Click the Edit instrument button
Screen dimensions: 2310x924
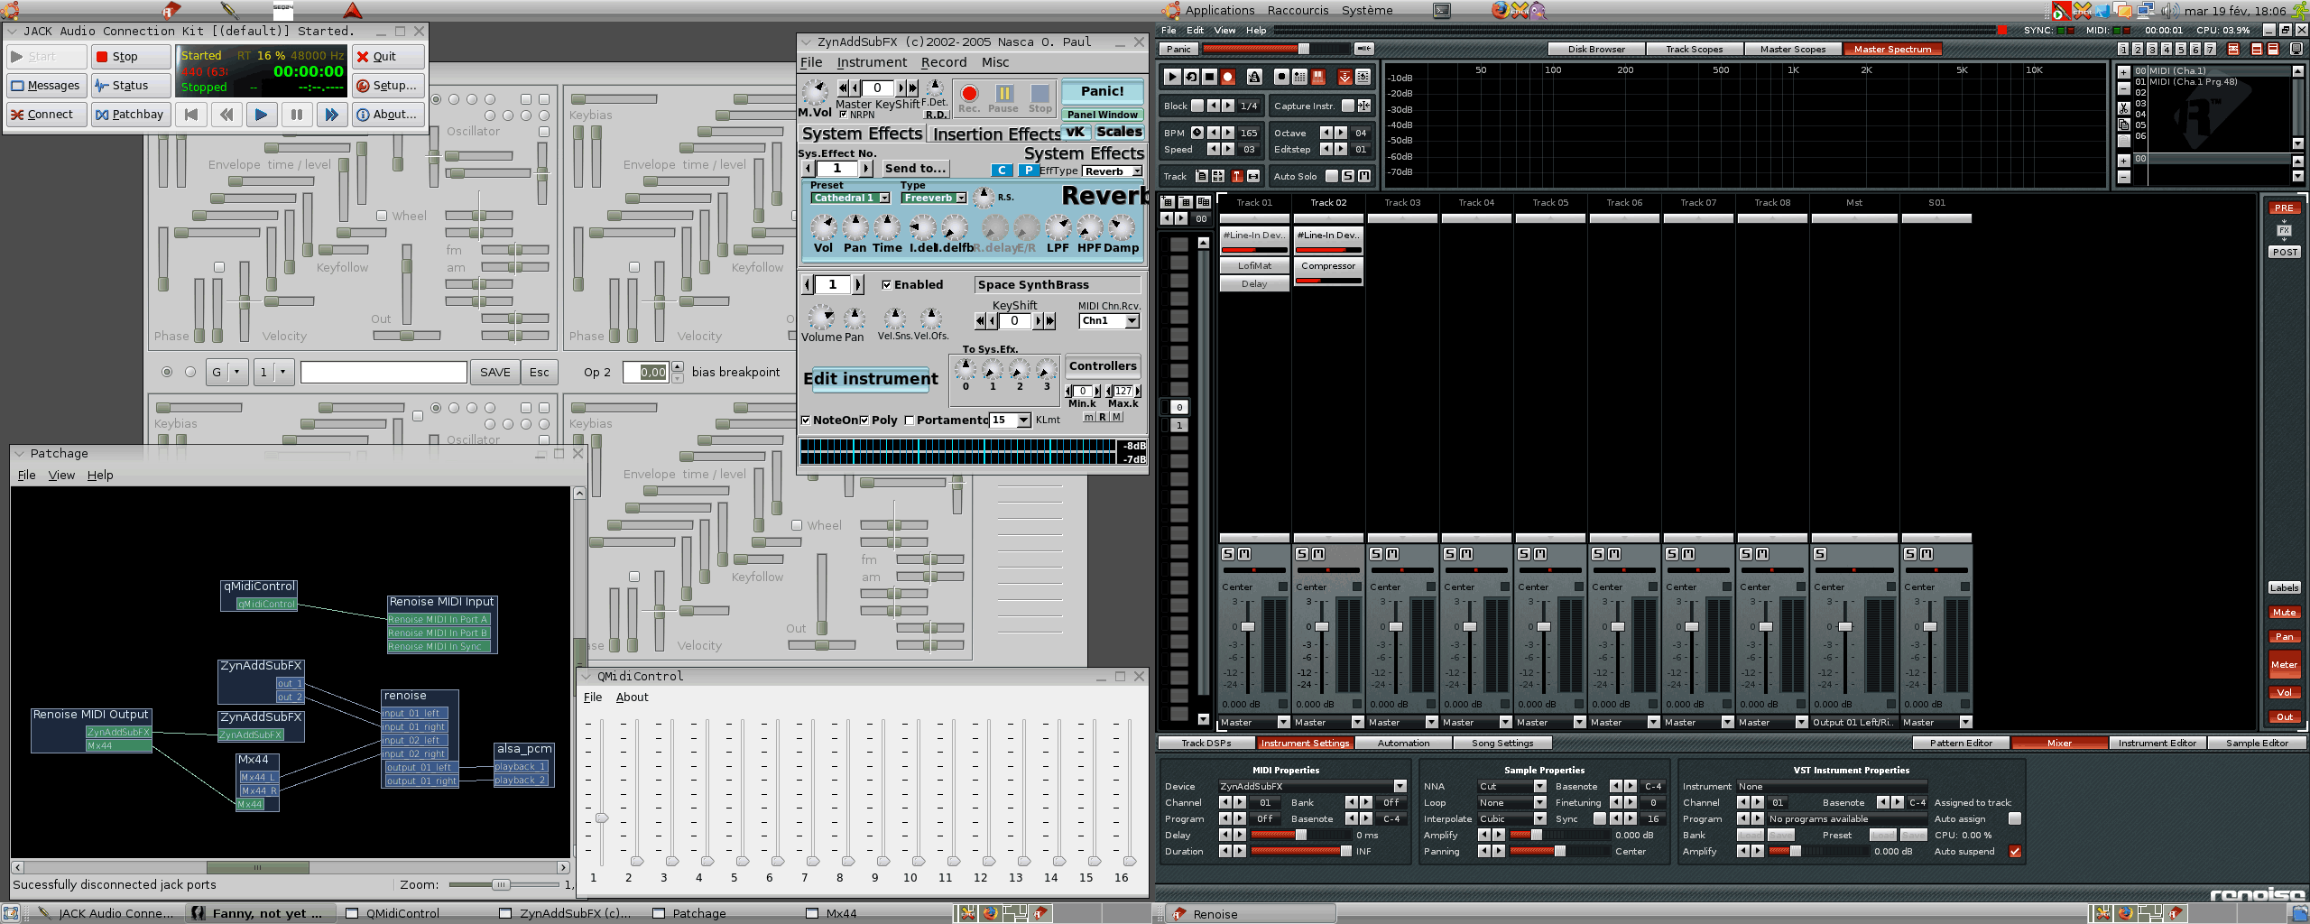pos(871,379)
